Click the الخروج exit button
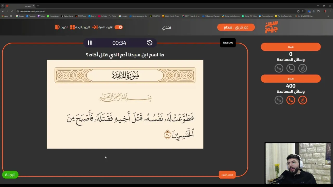Image resolution: width=333 pixels, height=187 pixels. pos(61,27)
